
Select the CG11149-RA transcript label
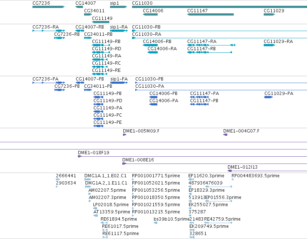(106, 56)
